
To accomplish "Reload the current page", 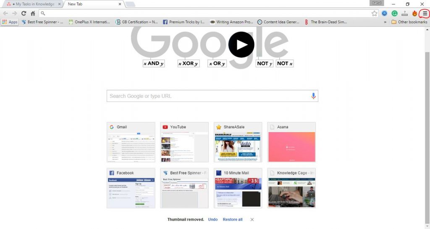I will [x=24, y=13].
